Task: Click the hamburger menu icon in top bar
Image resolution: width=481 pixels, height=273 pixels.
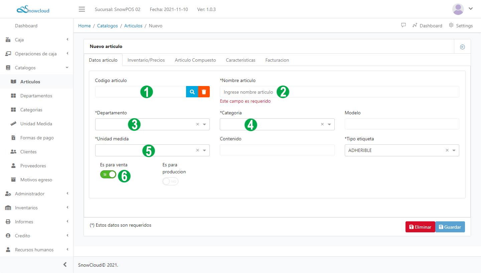Action: (x=82, y=9)
